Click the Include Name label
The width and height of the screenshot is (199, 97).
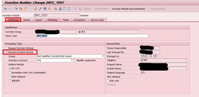[x=114, y=68]
